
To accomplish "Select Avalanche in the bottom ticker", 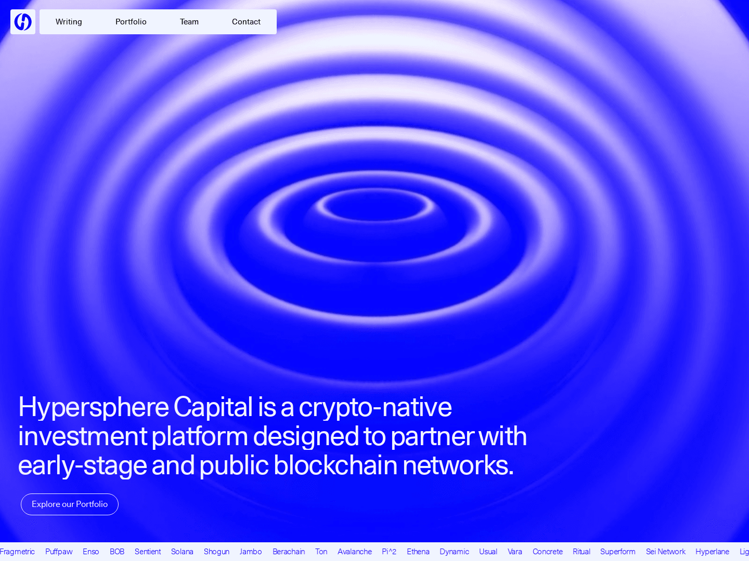I will pyautogui.click(x=355, y=552).
